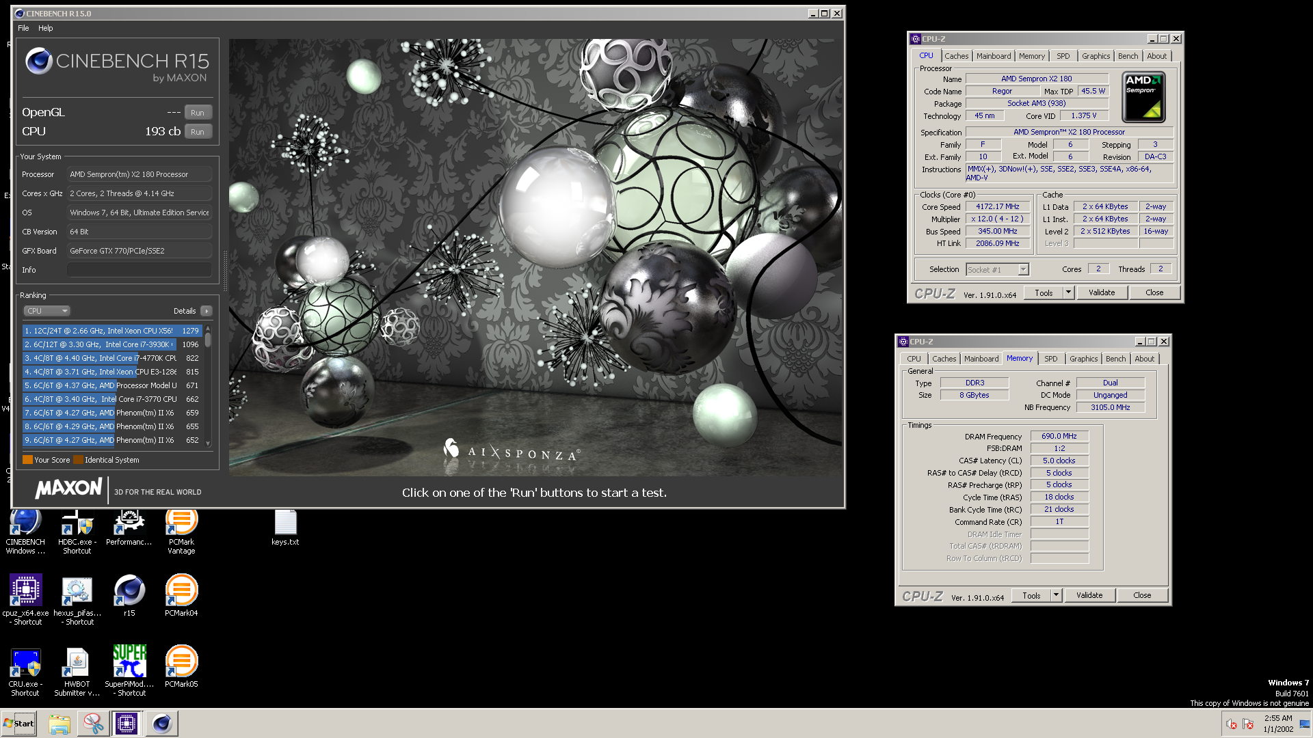
Task: Open Socket #1 selection dropdown
Action: click(997, 270)
